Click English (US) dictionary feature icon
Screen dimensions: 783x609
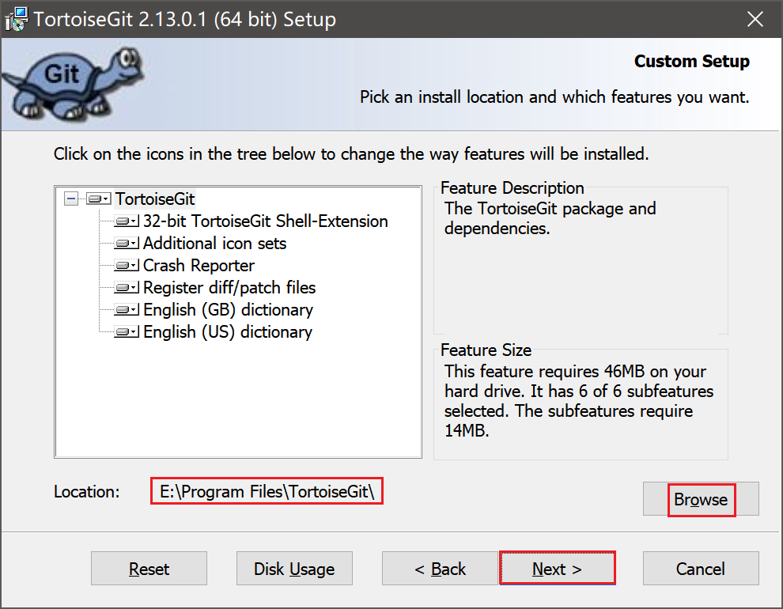[127, 332]
